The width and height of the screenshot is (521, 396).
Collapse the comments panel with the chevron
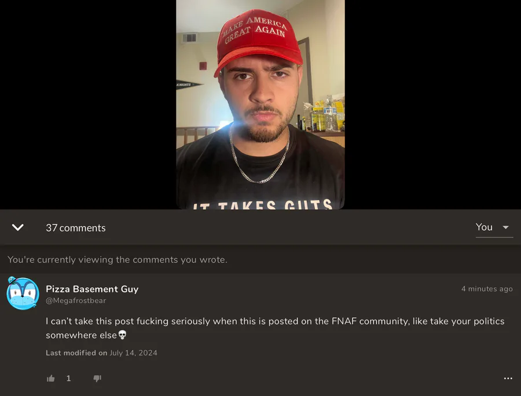click(17, 227)
